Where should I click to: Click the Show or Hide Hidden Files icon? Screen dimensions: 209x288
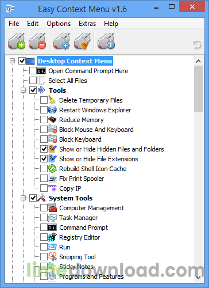(52, 149)
